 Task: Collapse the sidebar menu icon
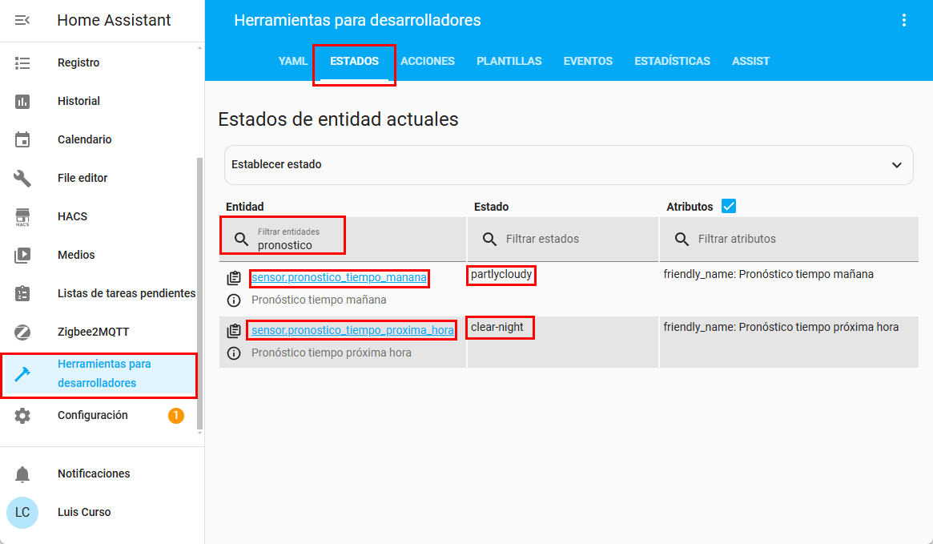(22, 20)
